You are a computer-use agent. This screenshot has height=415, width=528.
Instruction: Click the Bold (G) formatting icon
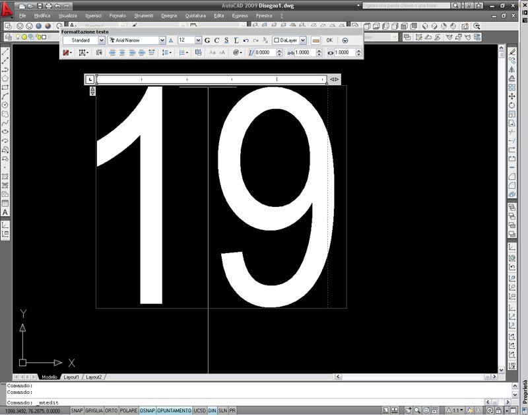[x=207, y=40]
